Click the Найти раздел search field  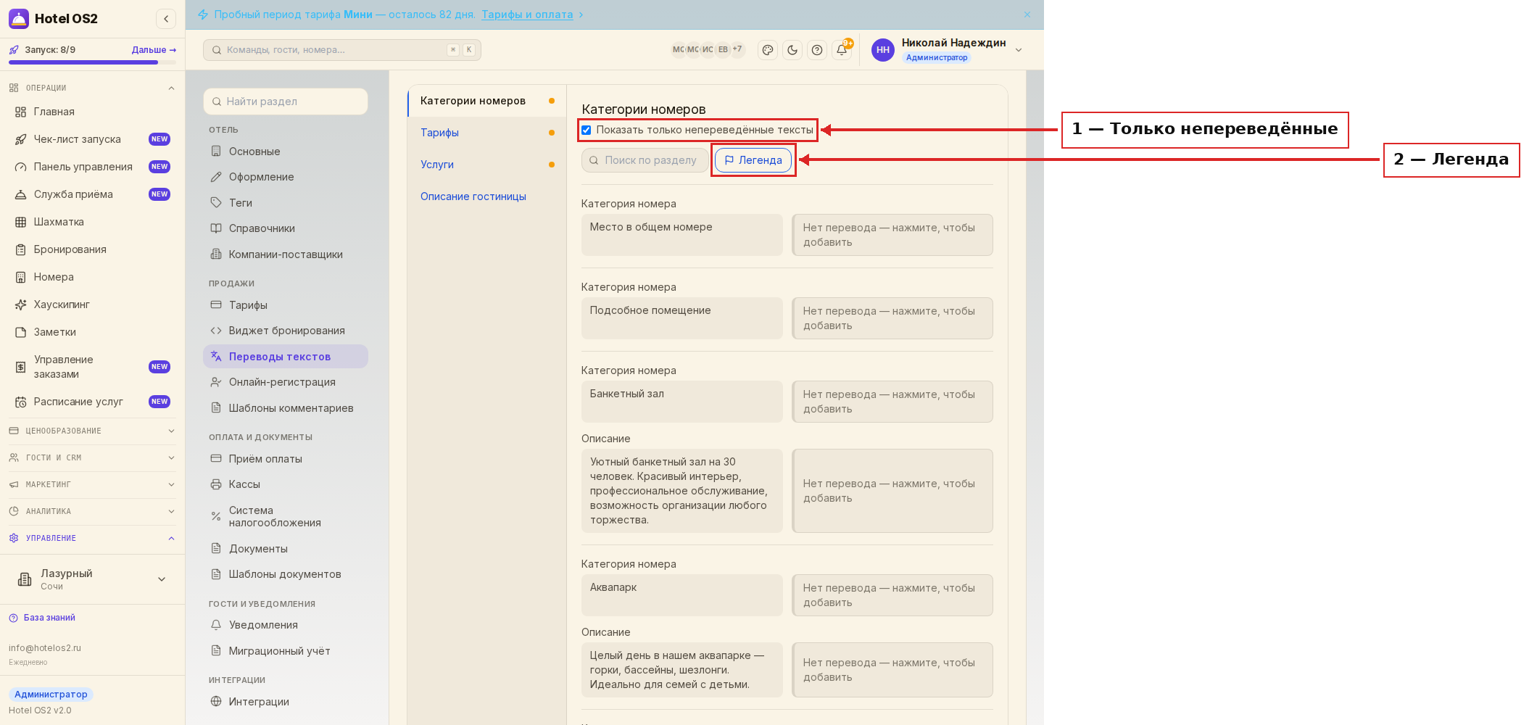pos(286,101)
